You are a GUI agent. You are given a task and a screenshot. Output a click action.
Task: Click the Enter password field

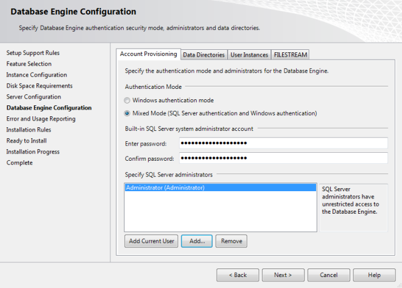(283, 142)
